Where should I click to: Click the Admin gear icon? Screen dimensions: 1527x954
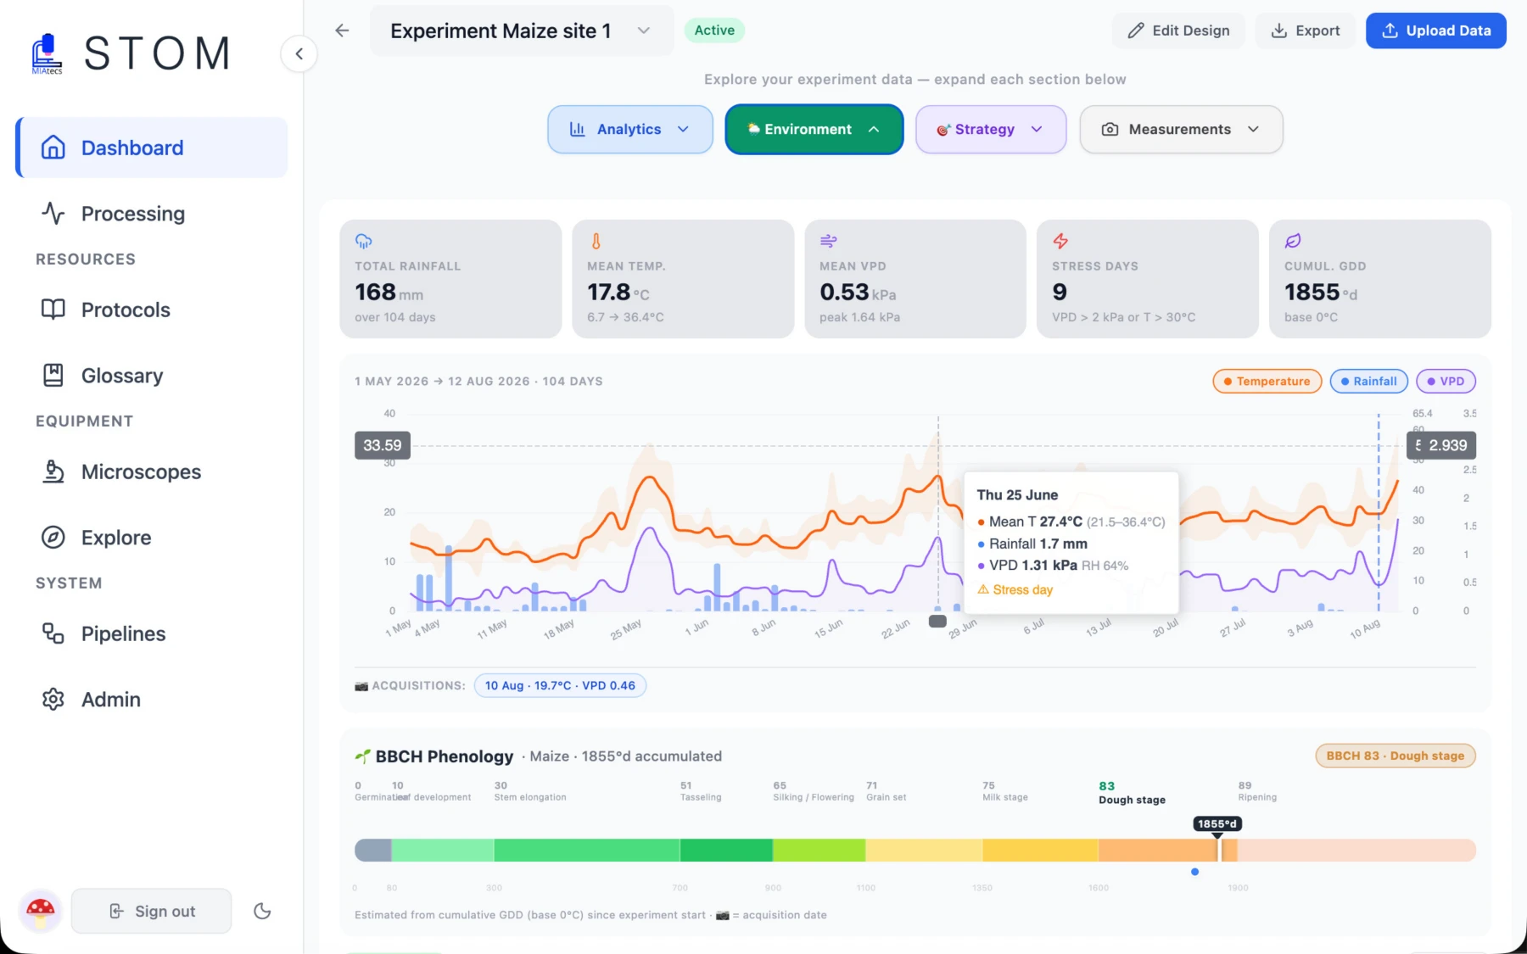(53, 699)
